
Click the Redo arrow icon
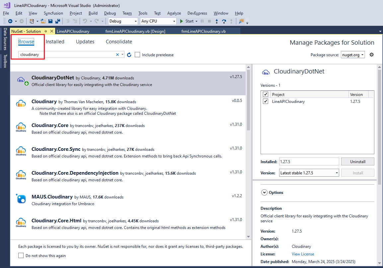pos(97,21)
